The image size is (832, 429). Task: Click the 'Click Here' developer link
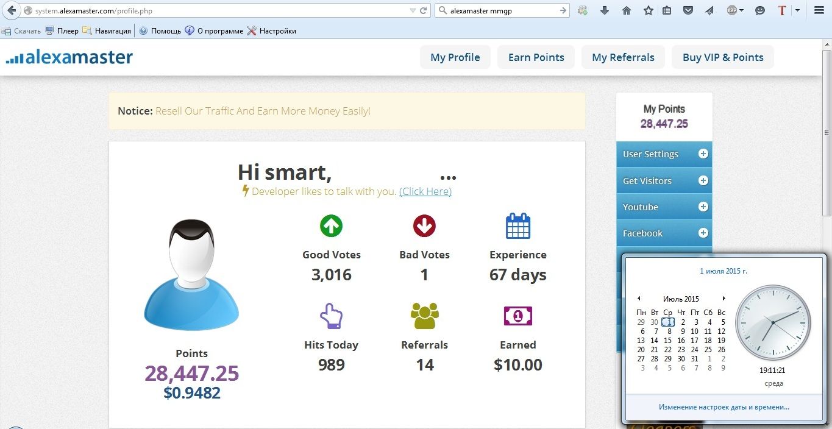(x=425, y=191)
